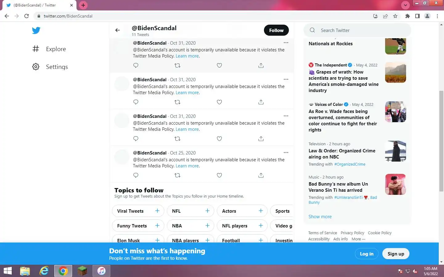Reload the page in Chrome
The width and height of the screenshot is (444, 277).
coord(27,16)
